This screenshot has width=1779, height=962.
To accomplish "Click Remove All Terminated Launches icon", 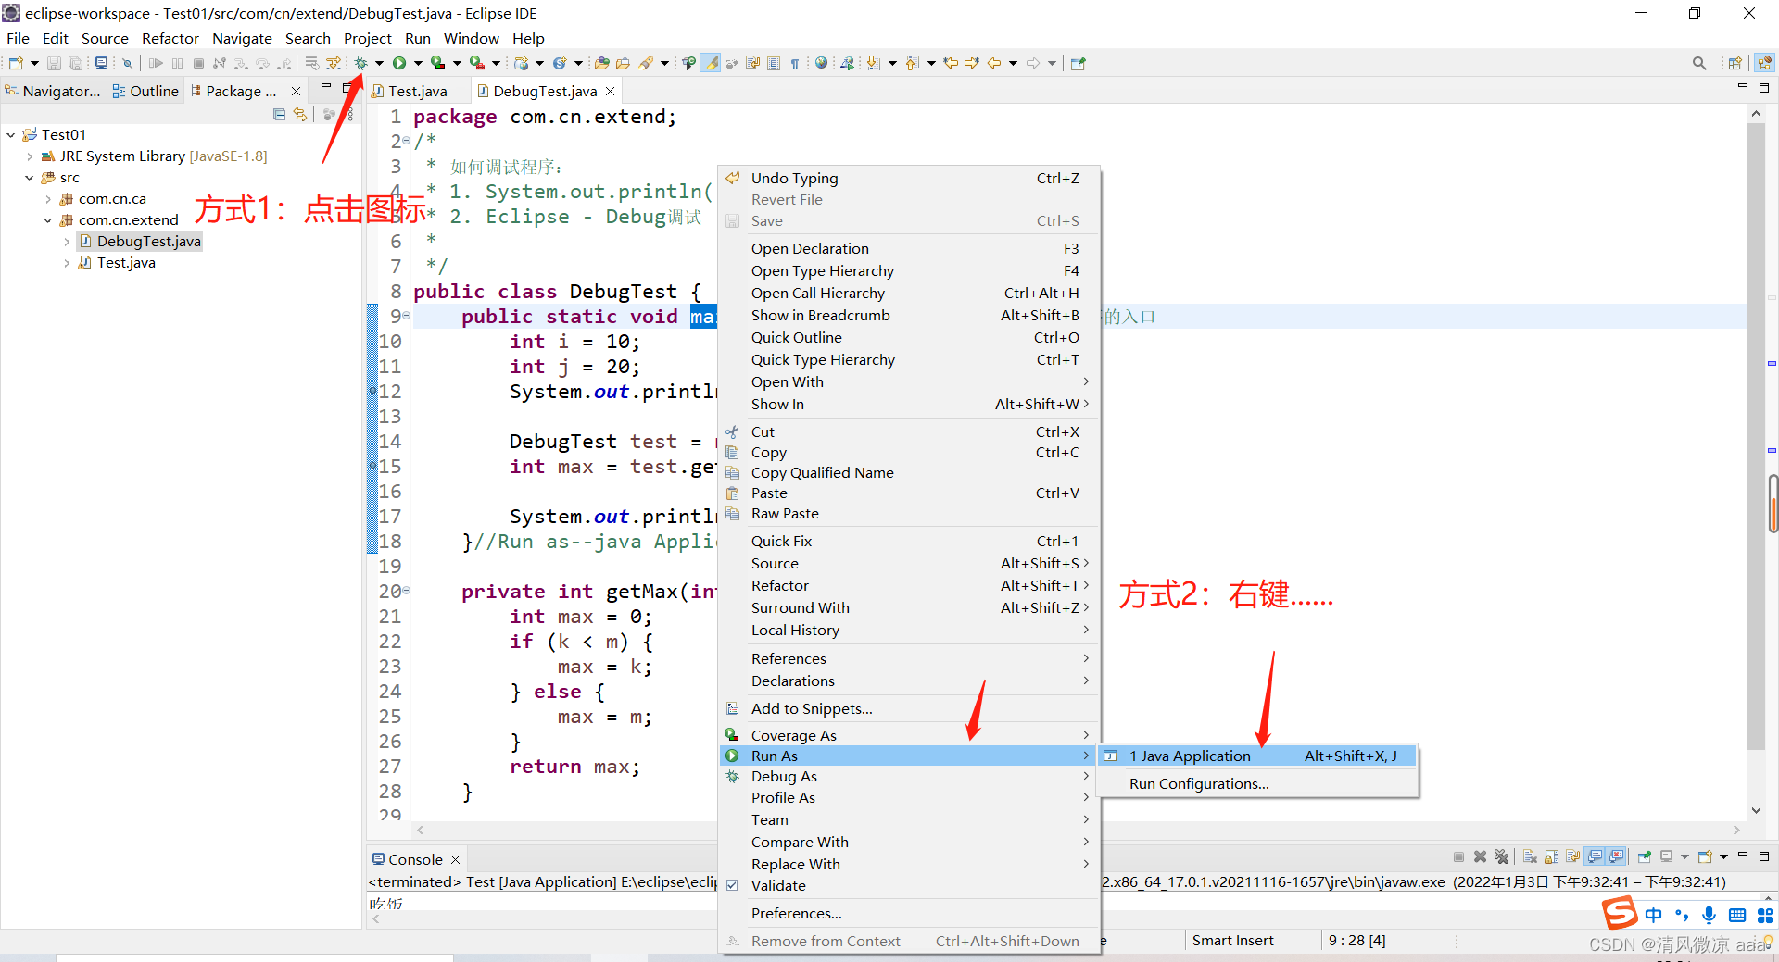I will point(1501,856).
